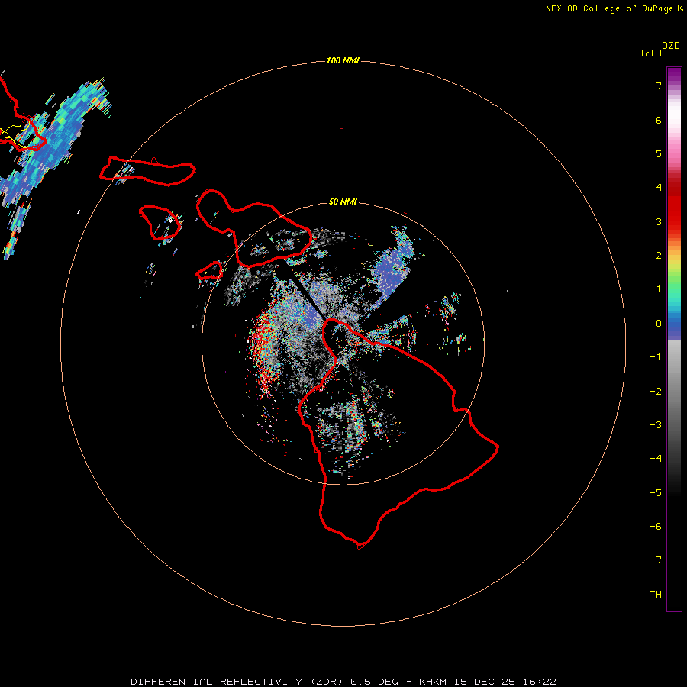Click the 7 value on color scale
Screen dimensions: 687x687
[x=659, y=85]
